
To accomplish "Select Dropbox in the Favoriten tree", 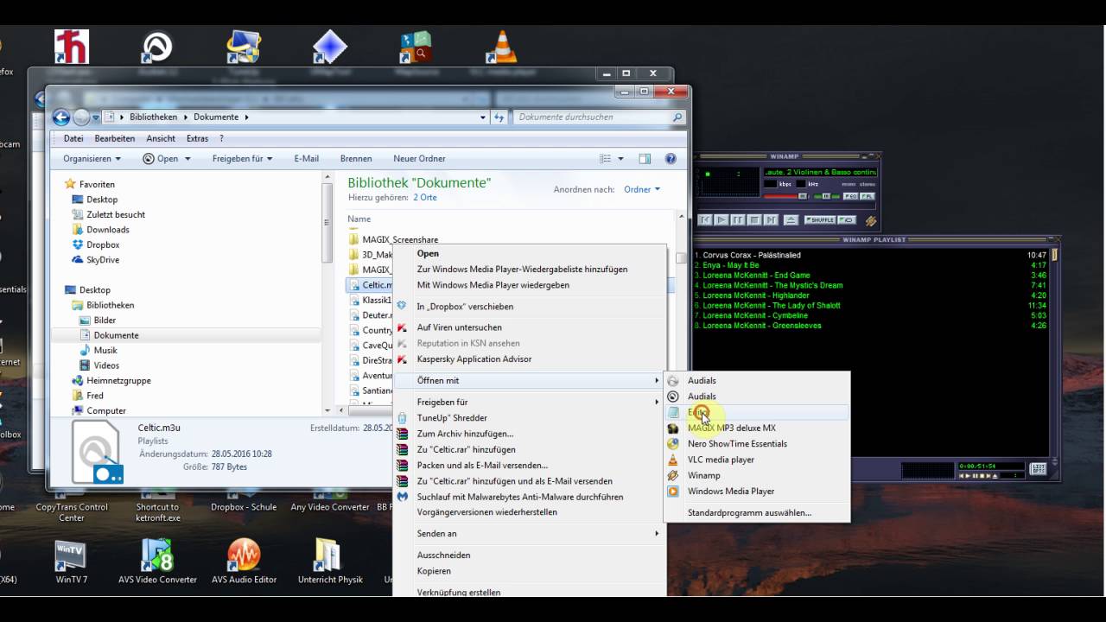I will tap(103, 244).
